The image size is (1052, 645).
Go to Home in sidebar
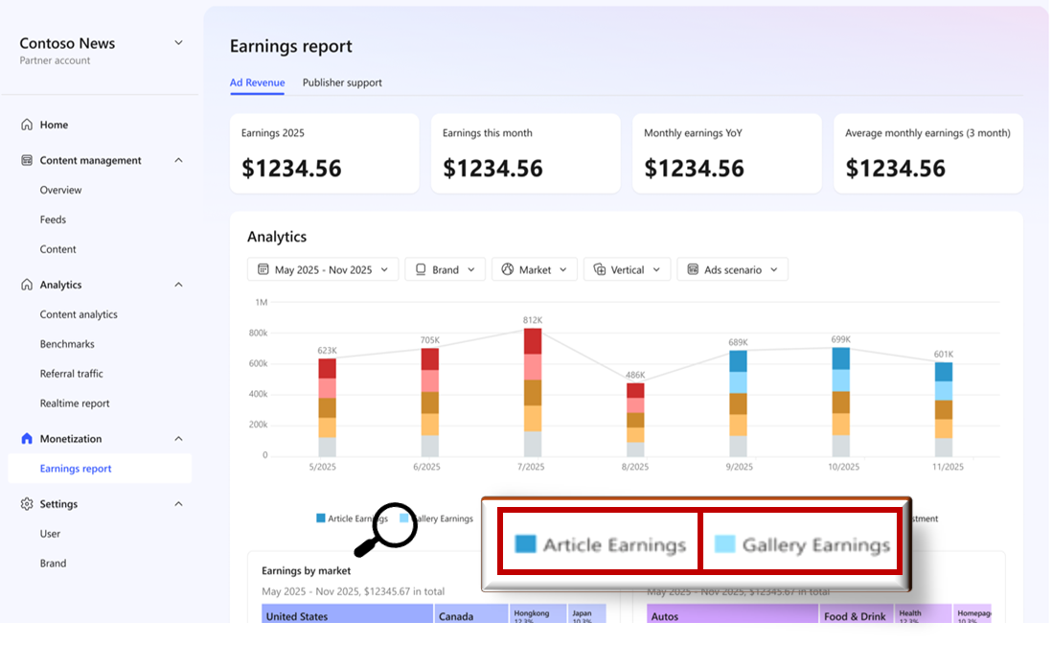tap(54, 125)
